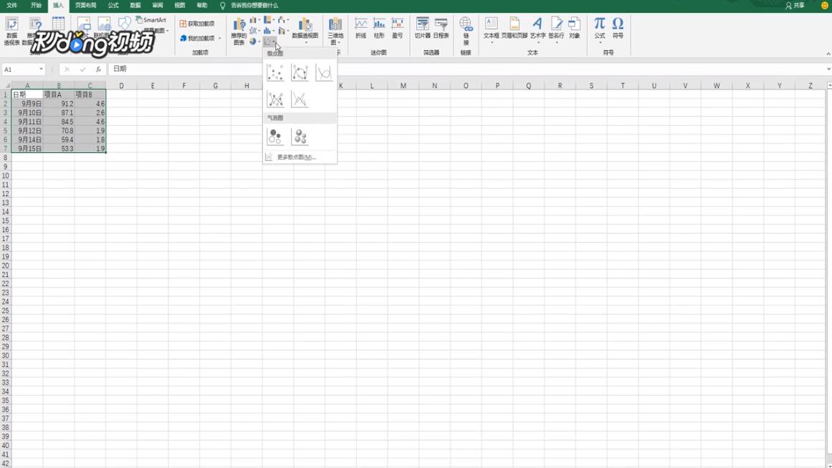This screenshot has width=832, height=468.
Task: Click the smiley feedback icon
Action: tap(825, 5)
